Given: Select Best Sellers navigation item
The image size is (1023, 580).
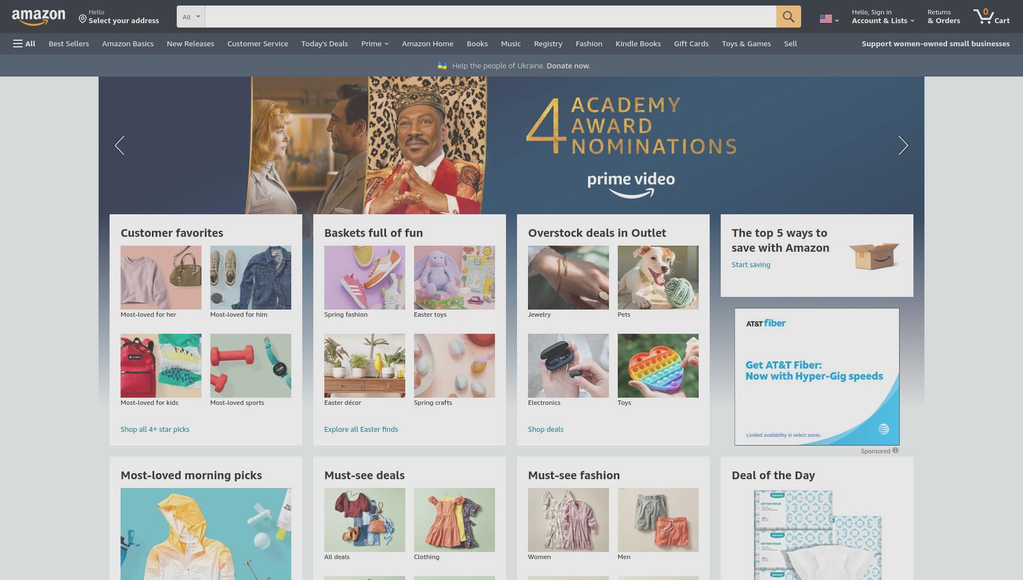Looking at the screenshot, I should click(68, 44).
